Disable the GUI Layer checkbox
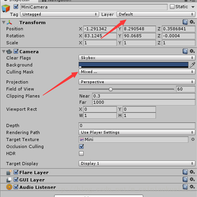This screenshot has width=197, height=197. 16,180
